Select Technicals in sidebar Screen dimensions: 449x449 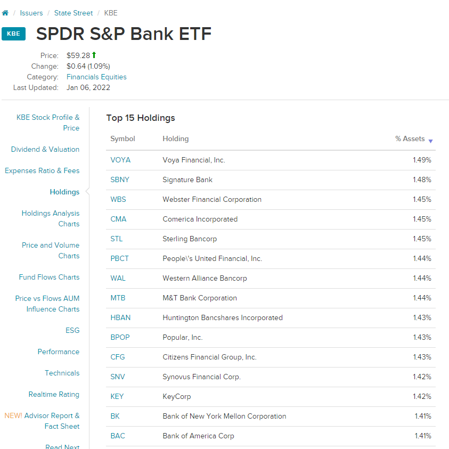(x=62, y=373)
